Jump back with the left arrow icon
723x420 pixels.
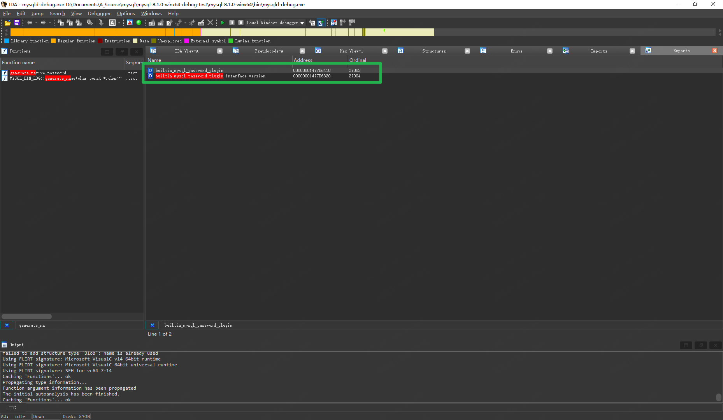point(30,23)
